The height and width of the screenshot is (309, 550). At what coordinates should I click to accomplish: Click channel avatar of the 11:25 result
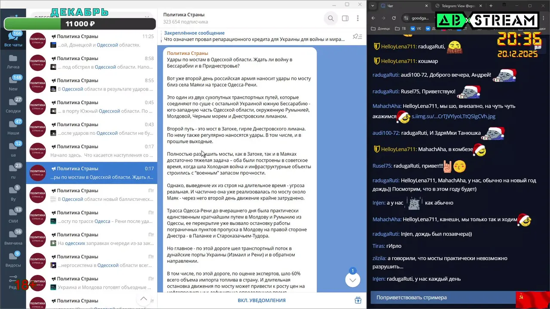(x=38, y=41)
